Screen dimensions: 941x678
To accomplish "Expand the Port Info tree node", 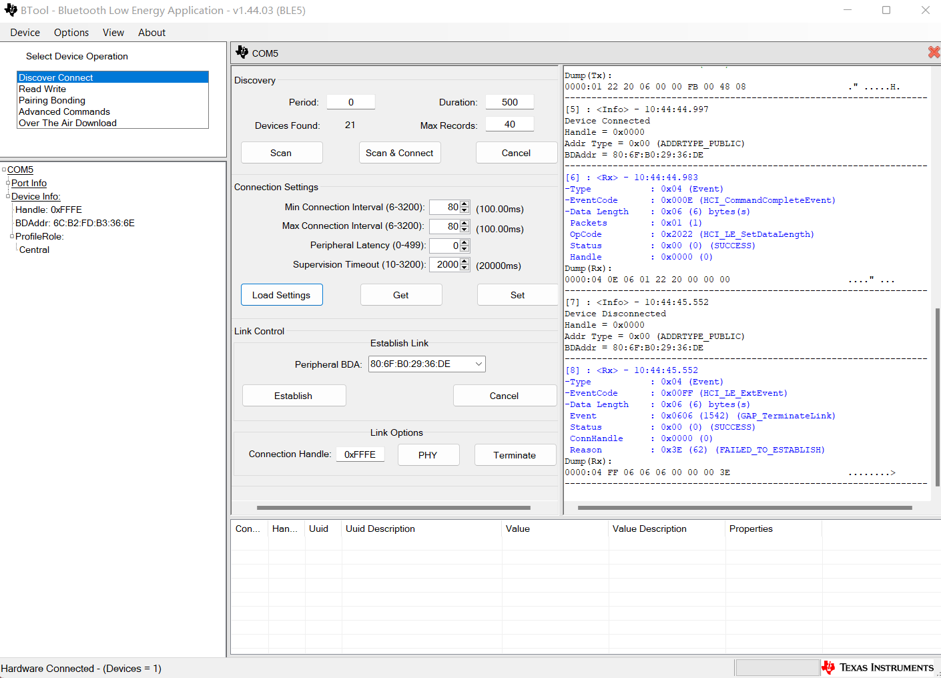I will pyautogui.click(x=8, y=183).
